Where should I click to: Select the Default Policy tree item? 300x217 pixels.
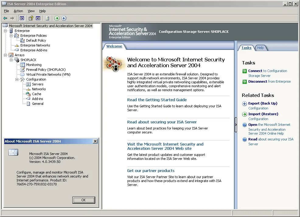pos(36,40)
